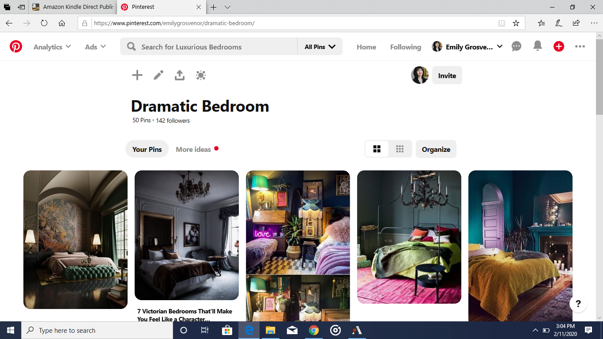Open the Following feed
603x339 pixels.
[x=406, y=47]
